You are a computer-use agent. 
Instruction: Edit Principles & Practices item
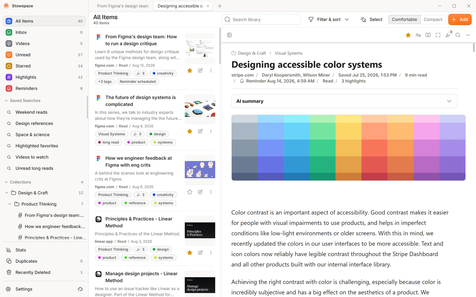click(x=200, y=253)
